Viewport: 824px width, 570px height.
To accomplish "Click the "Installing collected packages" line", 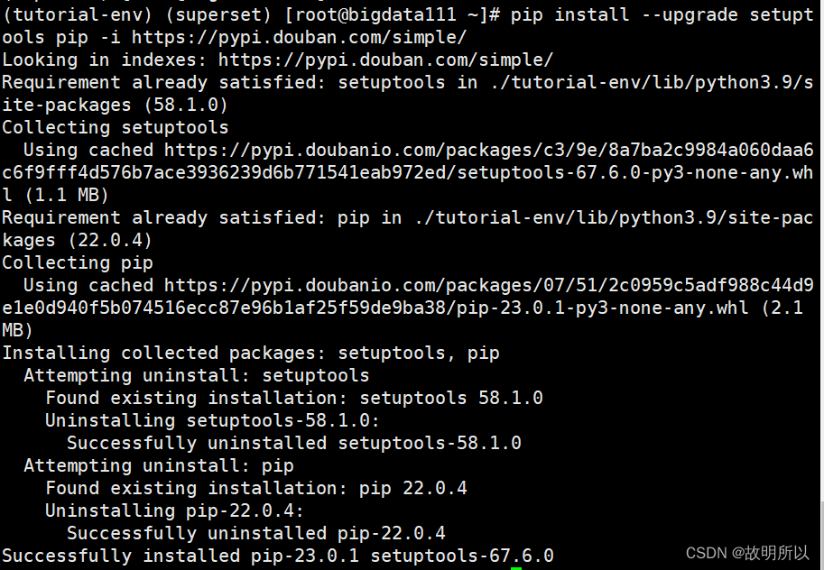I will [251, 353].
